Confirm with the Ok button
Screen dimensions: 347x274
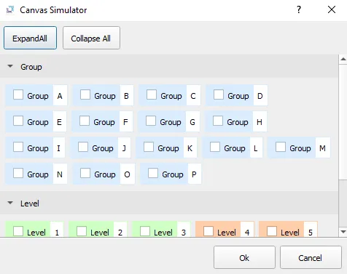[244, 257]
